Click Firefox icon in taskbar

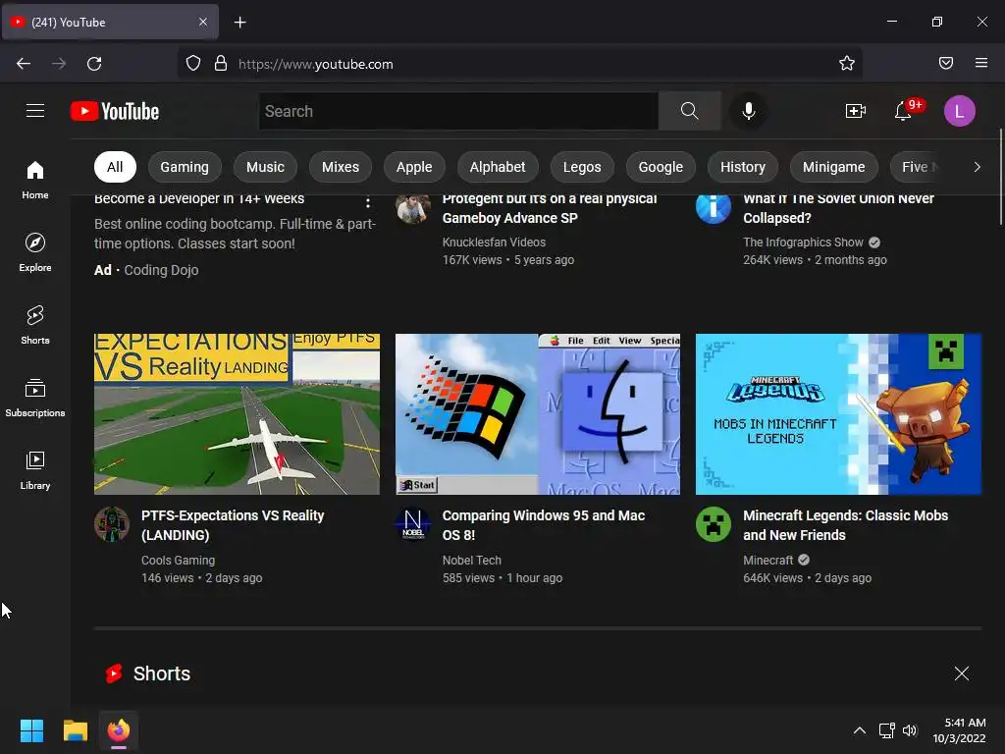coord(119,730)
